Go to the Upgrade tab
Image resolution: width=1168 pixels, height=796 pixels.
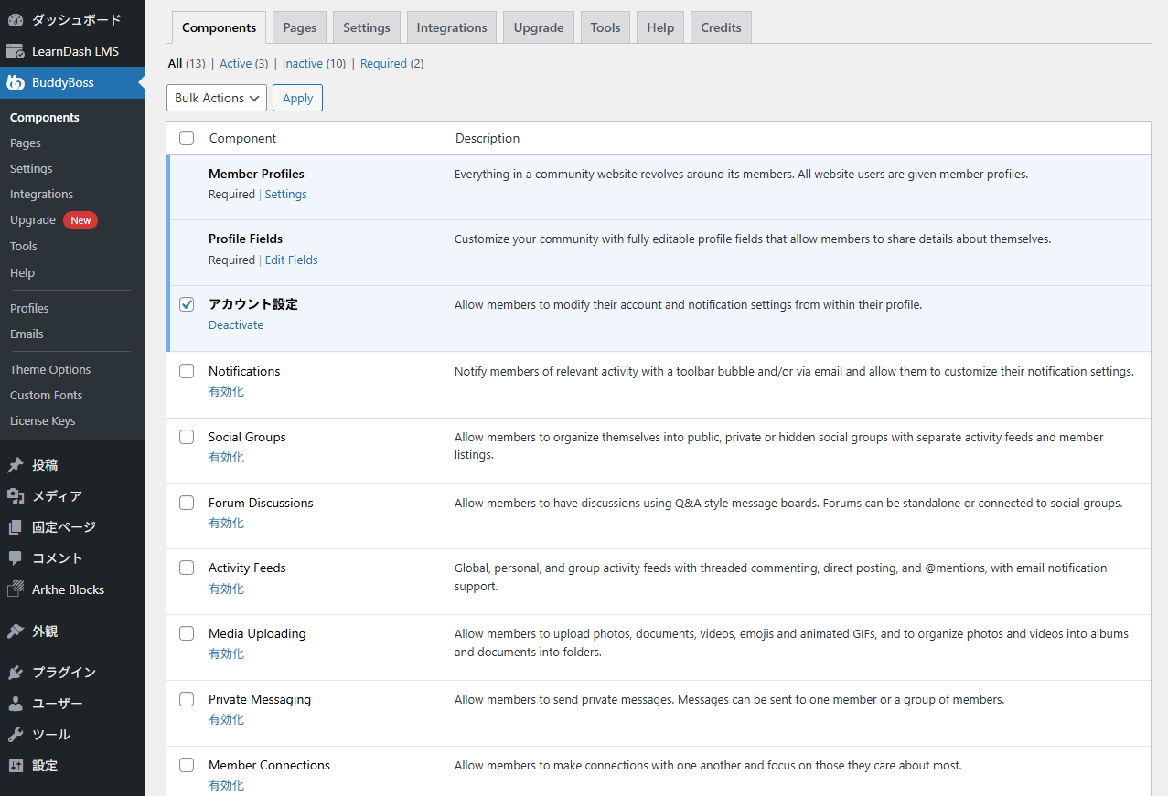539,27
